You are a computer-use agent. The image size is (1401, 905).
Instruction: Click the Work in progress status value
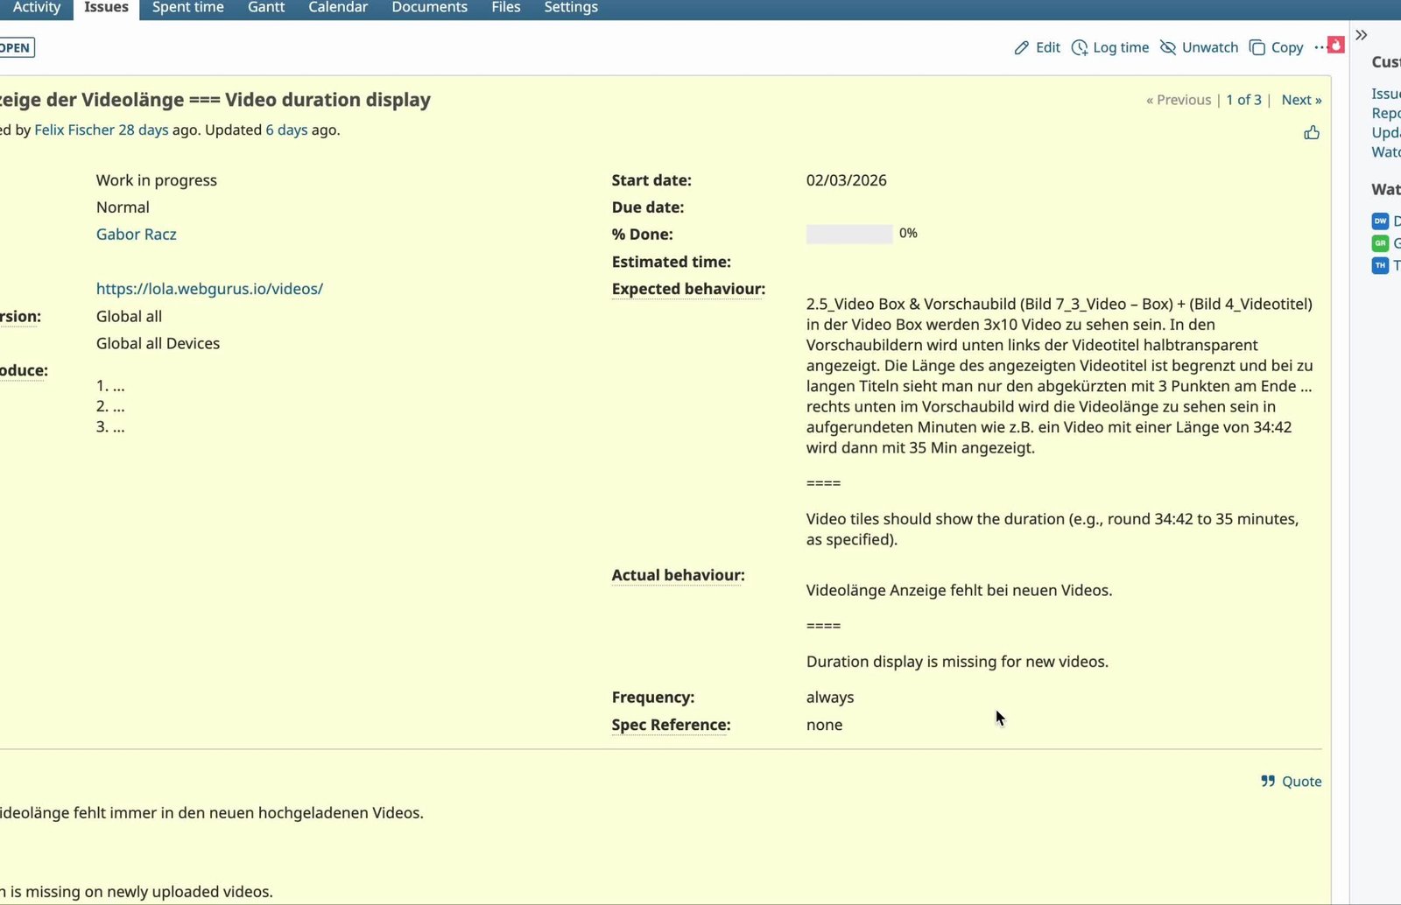[157, 180]
